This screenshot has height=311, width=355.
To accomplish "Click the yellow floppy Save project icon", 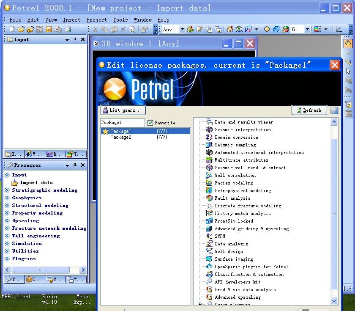I will coord(49,29).
